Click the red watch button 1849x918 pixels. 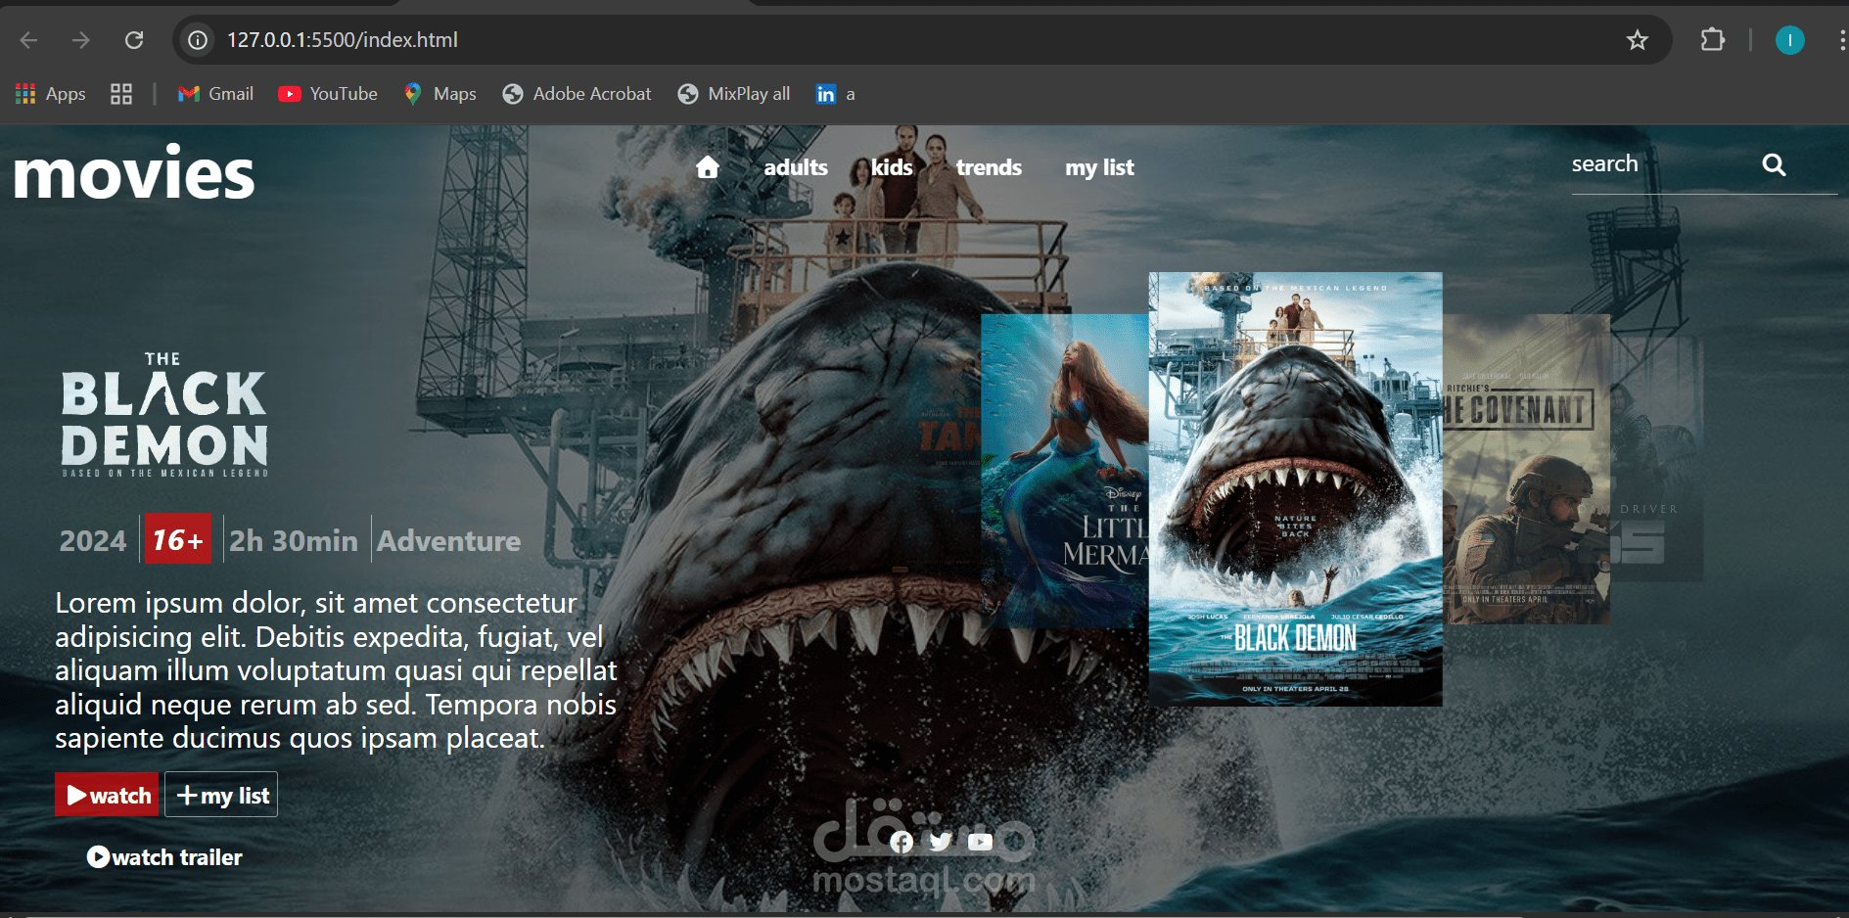coord(107,795)
